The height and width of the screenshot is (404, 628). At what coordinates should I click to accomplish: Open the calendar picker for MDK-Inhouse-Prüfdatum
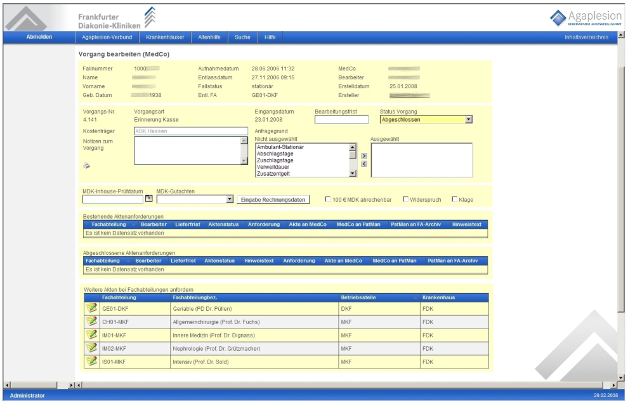point(149,199)
